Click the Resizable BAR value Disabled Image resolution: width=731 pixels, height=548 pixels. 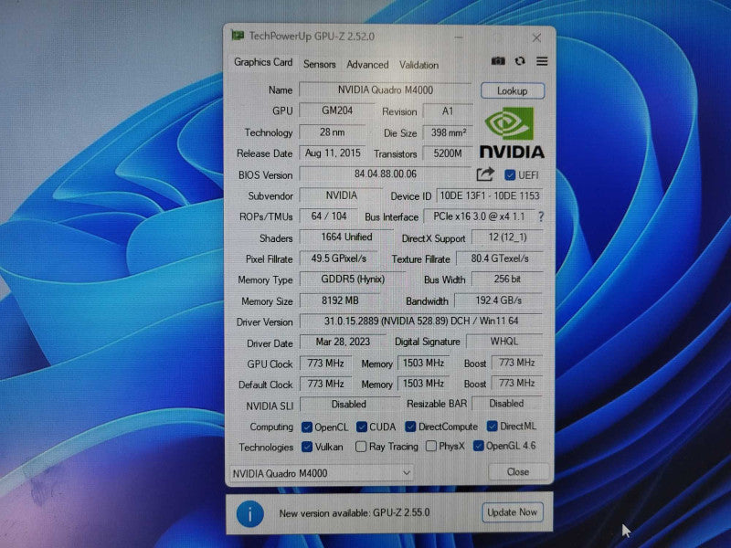[x=507, y=404]
